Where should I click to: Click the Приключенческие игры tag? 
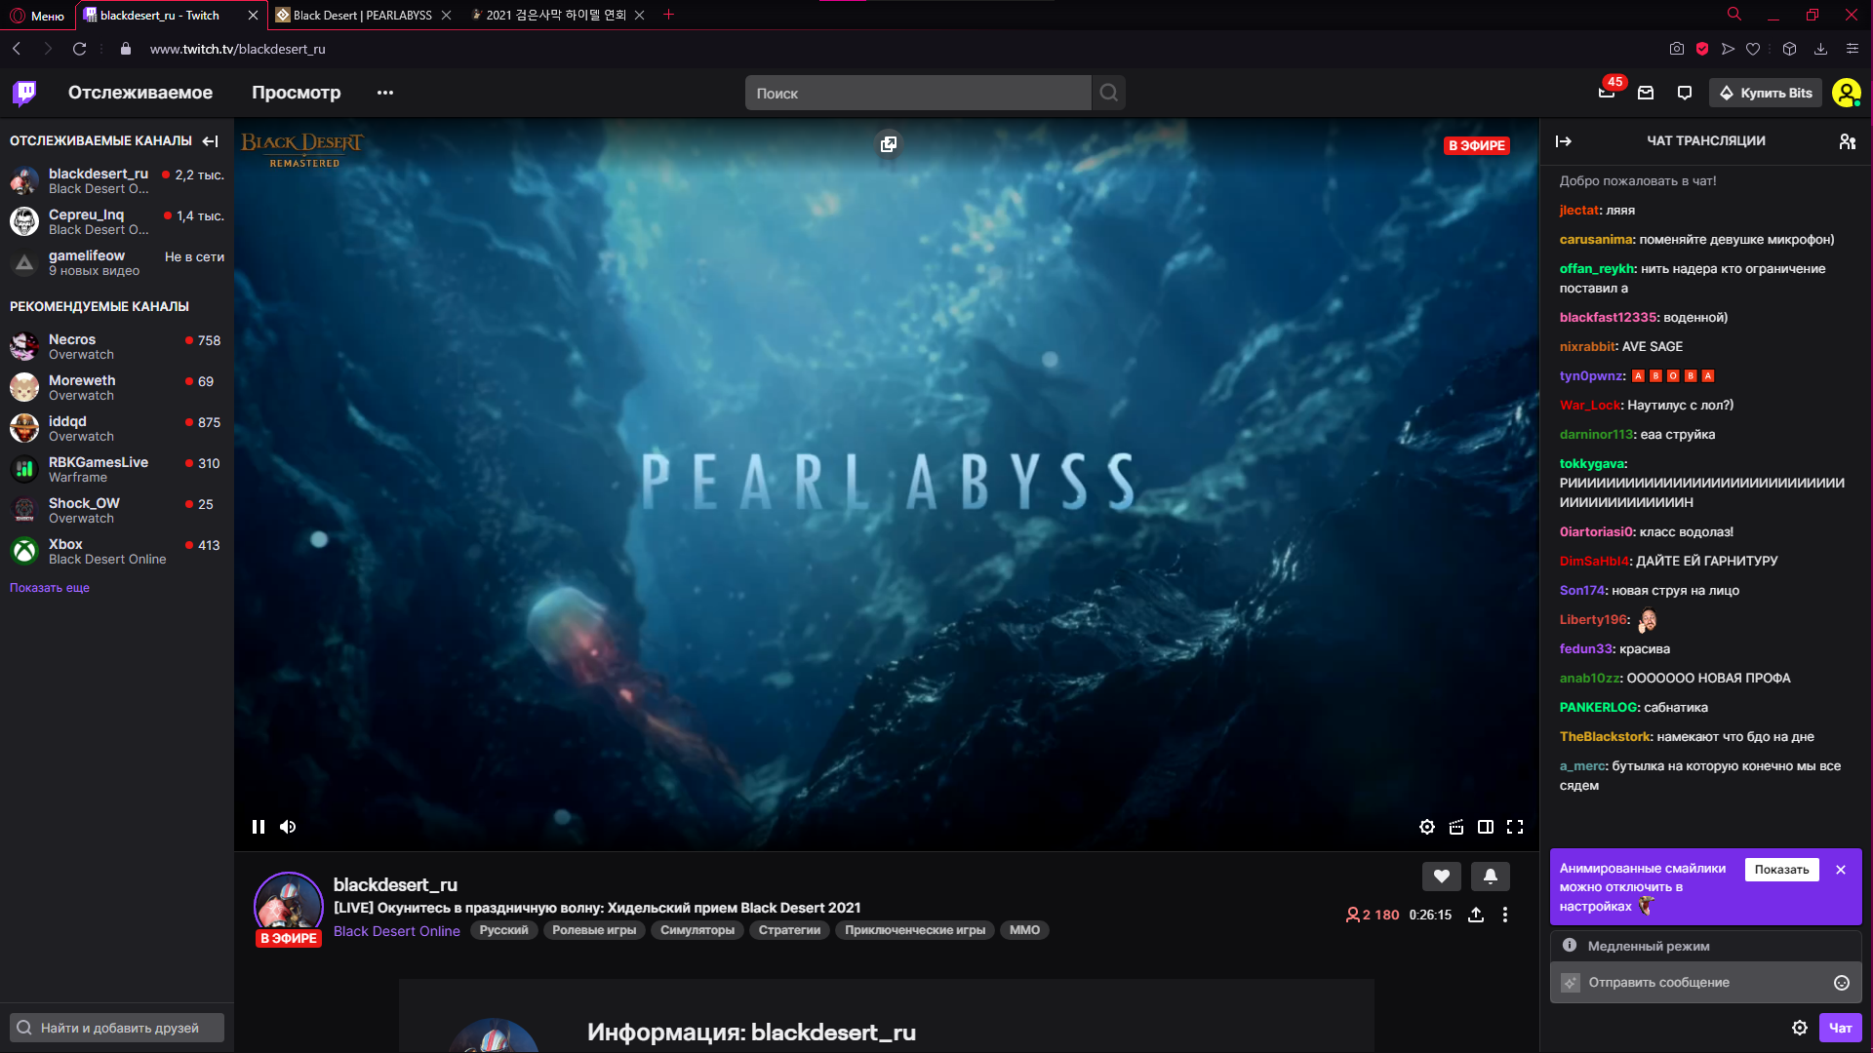[x=915, y=930]
